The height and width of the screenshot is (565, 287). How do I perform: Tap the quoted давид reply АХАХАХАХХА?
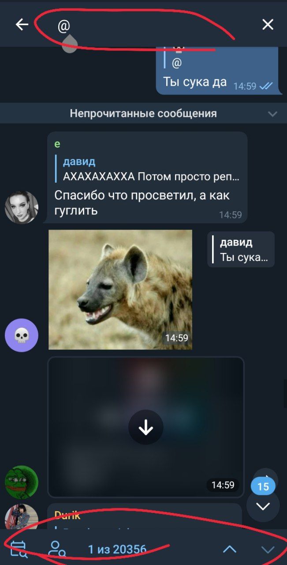148,169
